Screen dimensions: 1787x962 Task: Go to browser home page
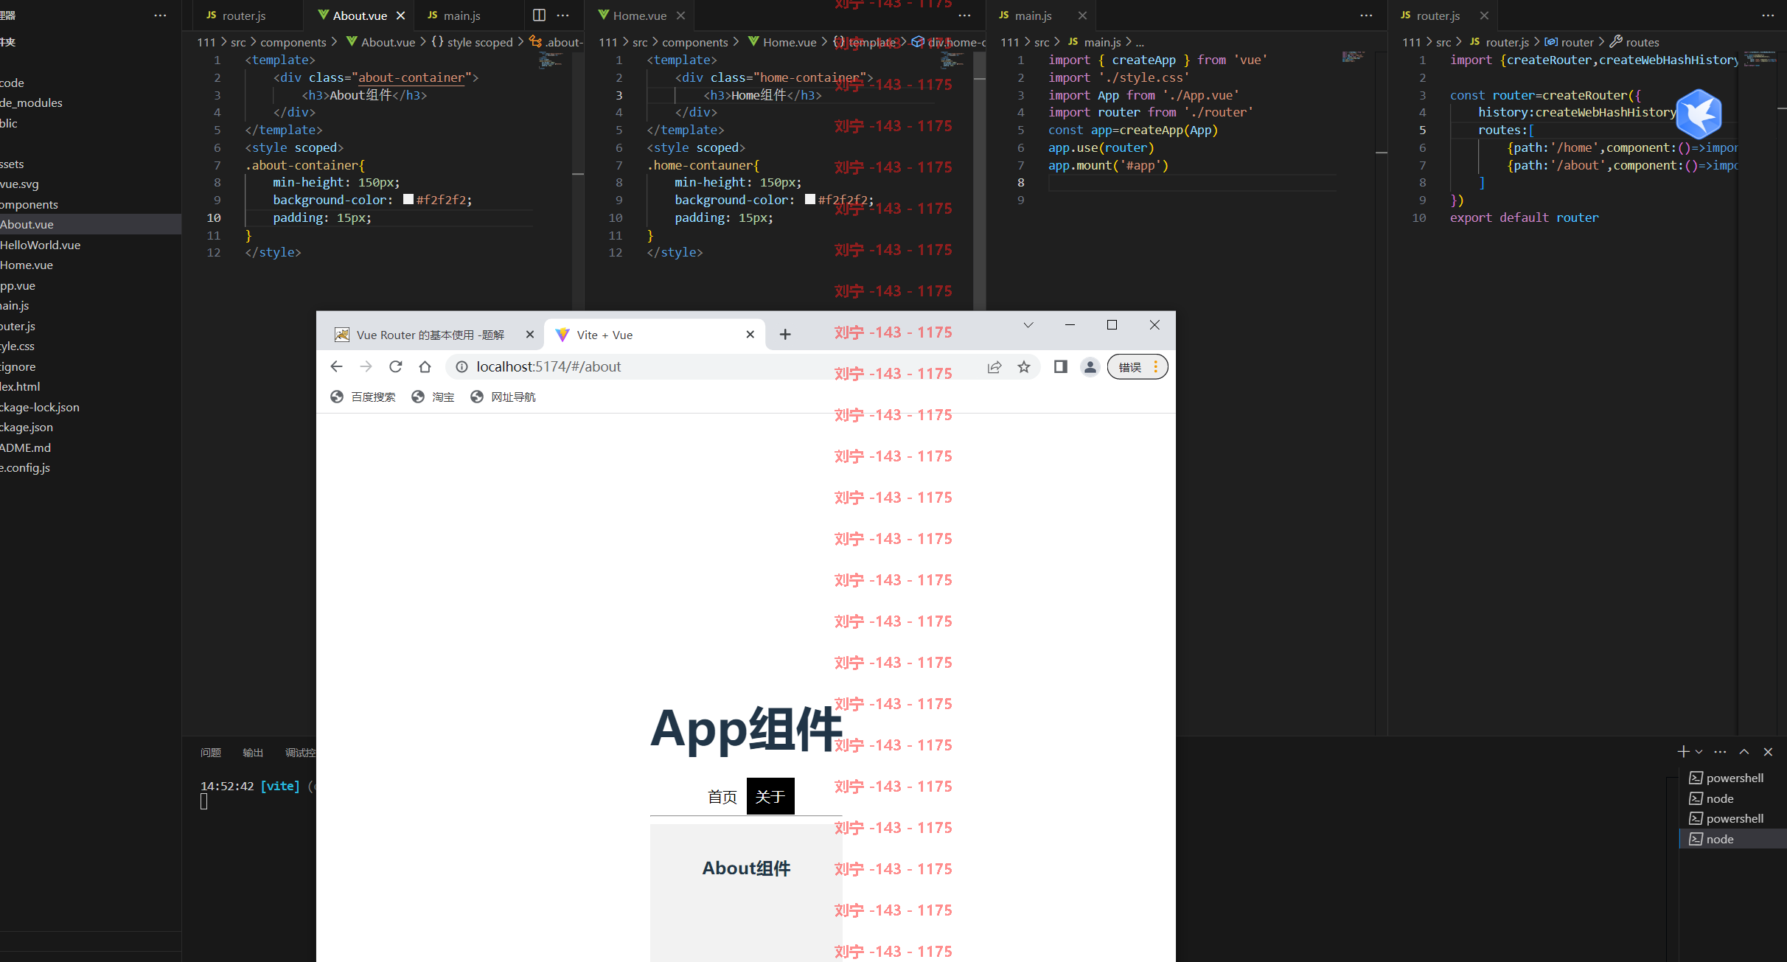click(x=425, y=366)
